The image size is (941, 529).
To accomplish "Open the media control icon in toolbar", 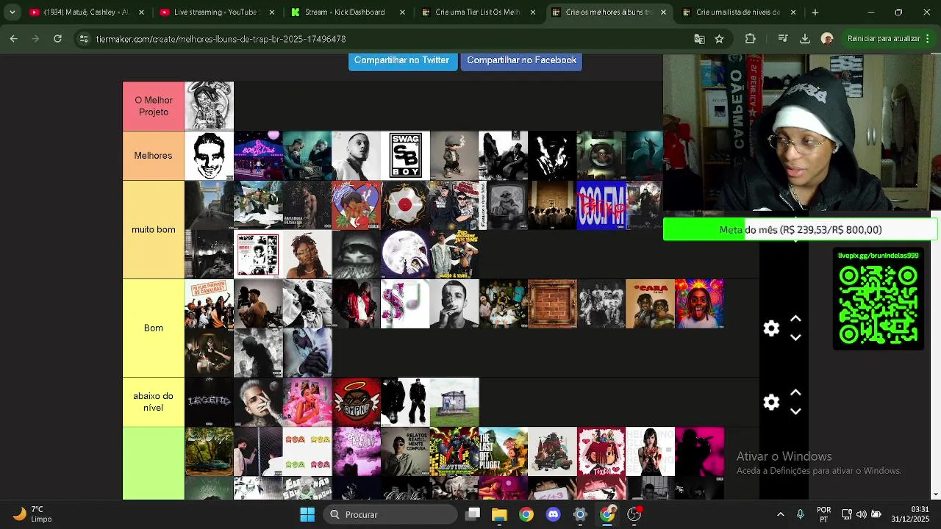I will (783, 39).
